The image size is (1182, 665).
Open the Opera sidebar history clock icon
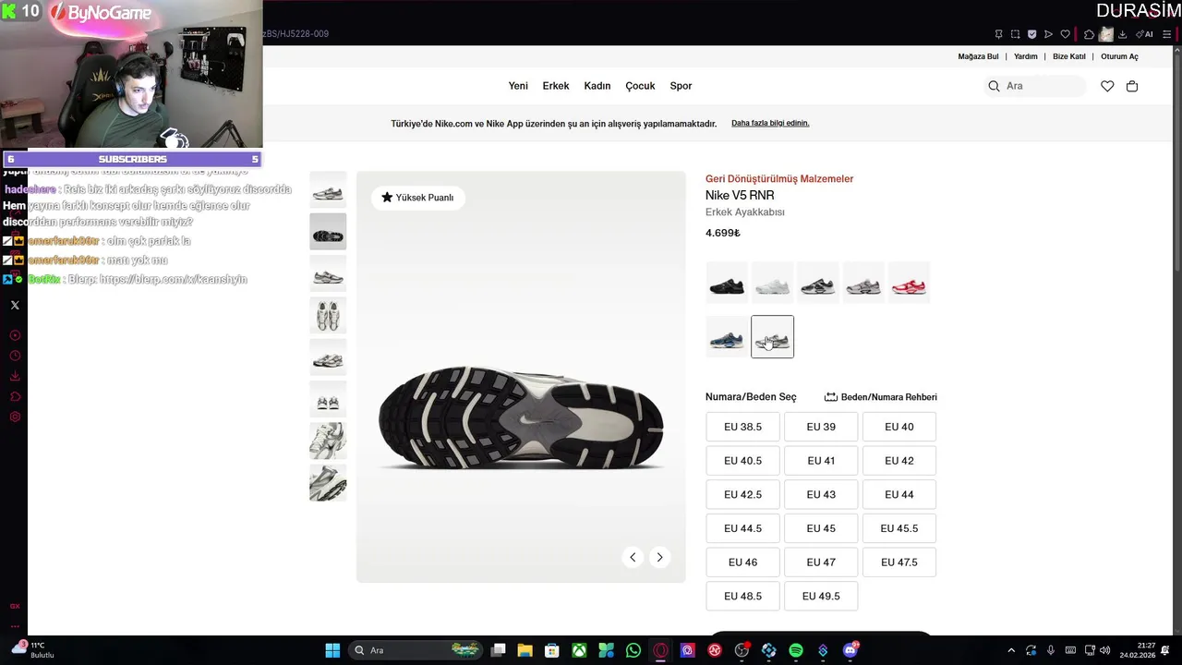[15, 356]
